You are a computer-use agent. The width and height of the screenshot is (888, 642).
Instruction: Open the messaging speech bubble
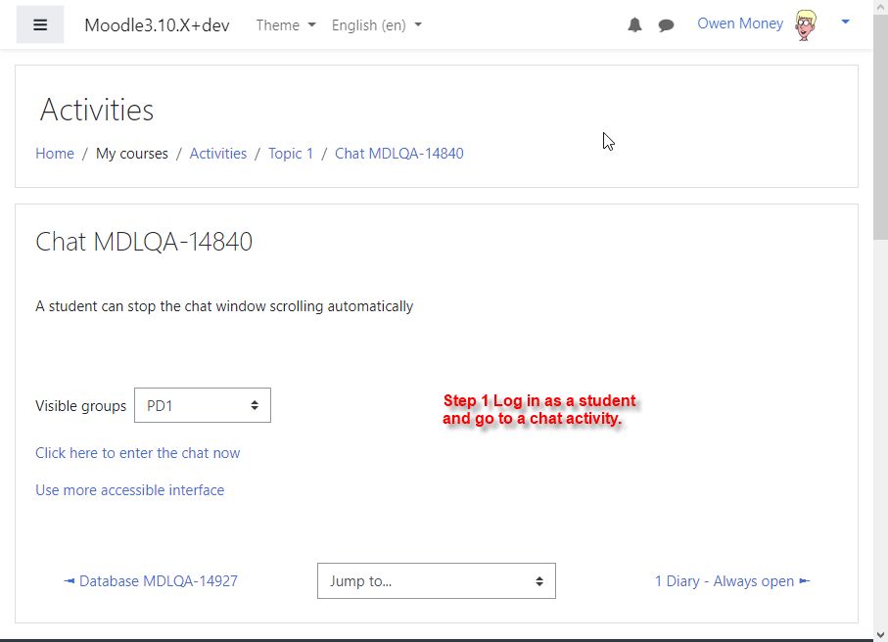click(x=666, y=24)
